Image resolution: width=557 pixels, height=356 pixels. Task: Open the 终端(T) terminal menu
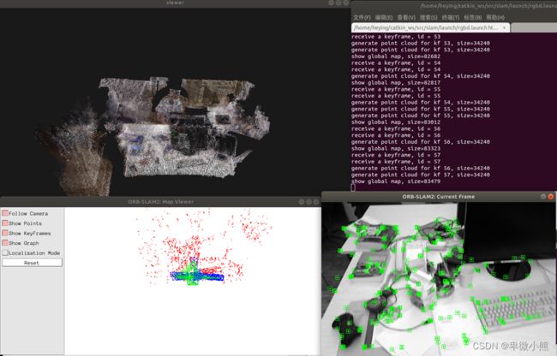[x=451, y=17]
